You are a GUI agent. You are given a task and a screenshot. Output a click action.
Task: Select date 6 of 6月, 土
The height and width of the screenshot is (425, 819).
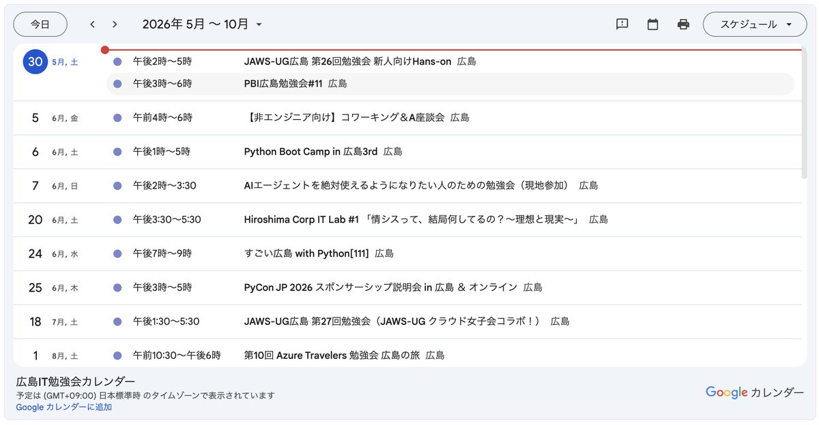tap(35, 152)
